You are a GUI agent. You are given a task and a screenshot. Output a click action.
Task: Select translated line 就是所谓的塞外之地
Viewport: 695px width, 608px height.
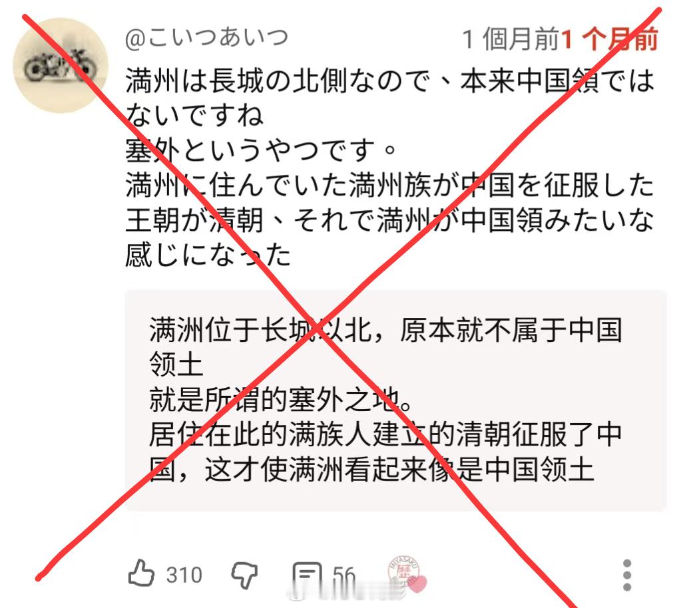(x=282, y=400)
